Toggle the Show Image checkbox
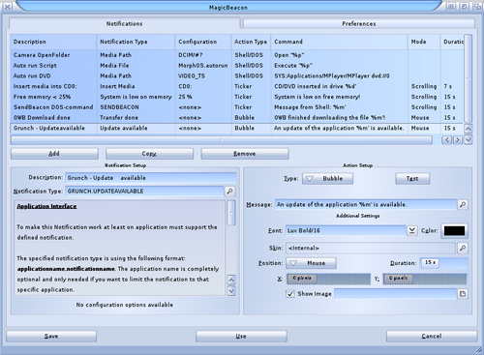The image size is (484, 355). tap(290, 294)
